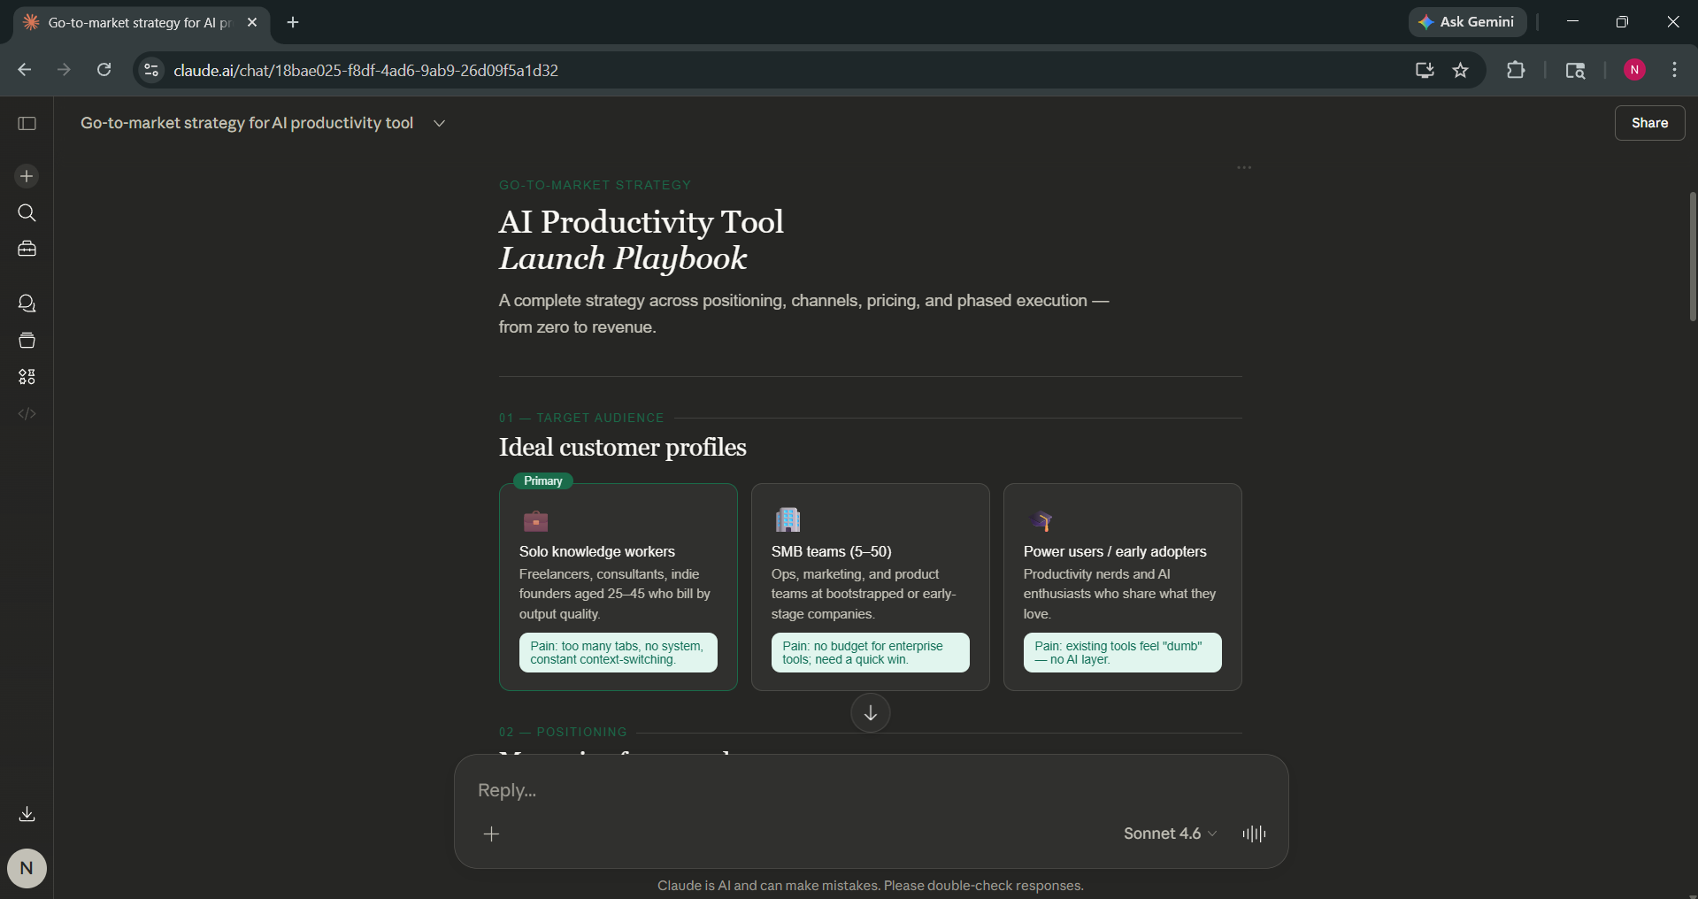Open the Projects icon in sidebar
1698x899 pixels.
pos(27,340)
